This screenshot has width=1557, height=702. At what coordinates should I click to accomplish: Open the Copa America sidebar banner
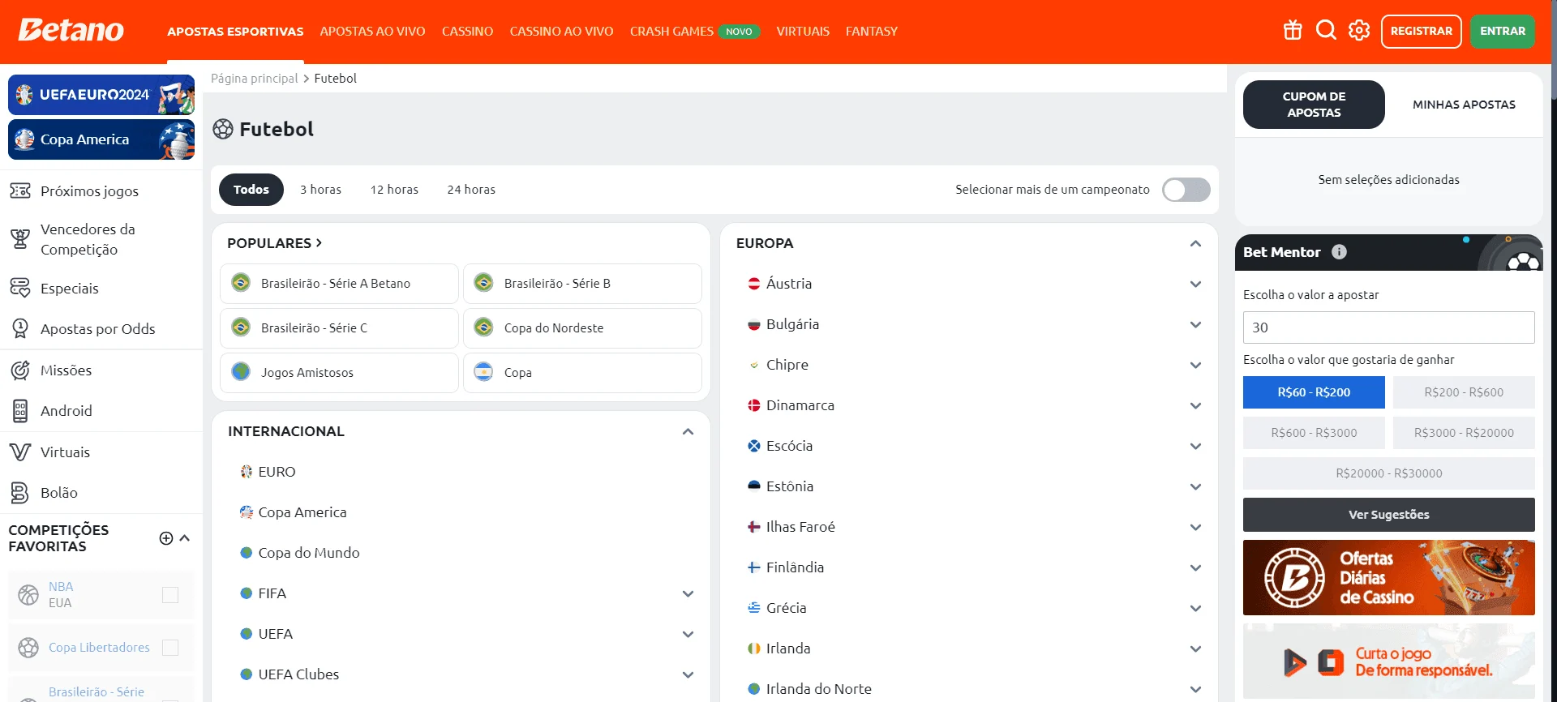[x=101, y=139]
